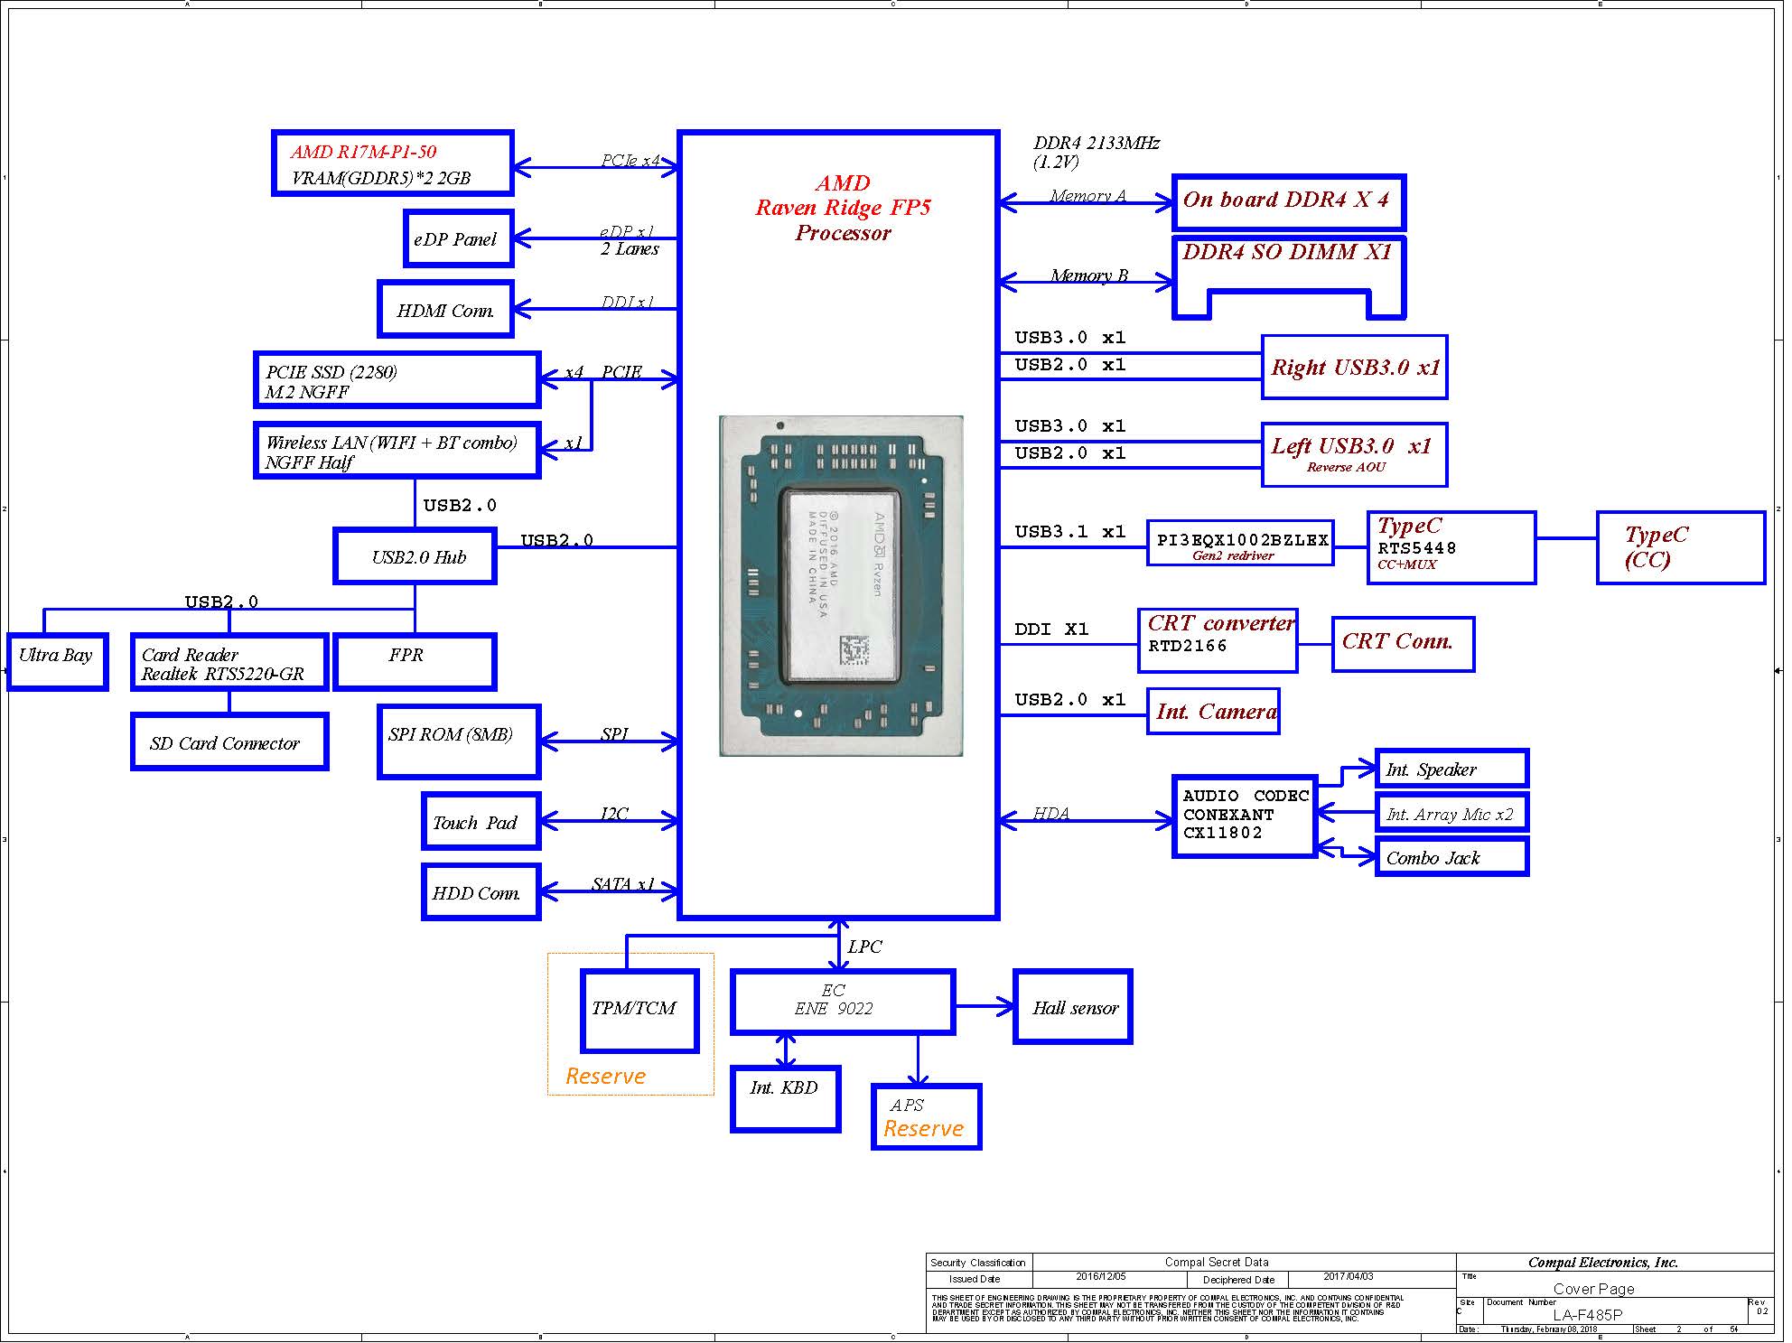Screen dimensions: 1792x1343
Task: Select the eDP x1 2 Lanes label
Action: click(x=630, y=240)
